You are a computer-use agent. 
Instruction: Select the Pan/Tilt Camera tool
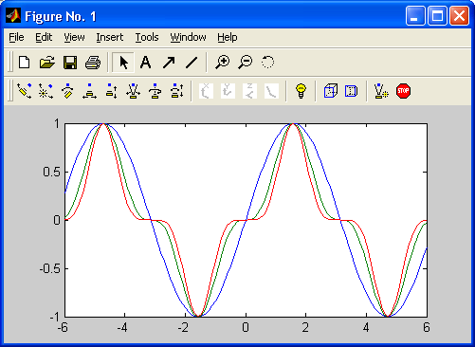pyautogui.click(x=67, y=91)
